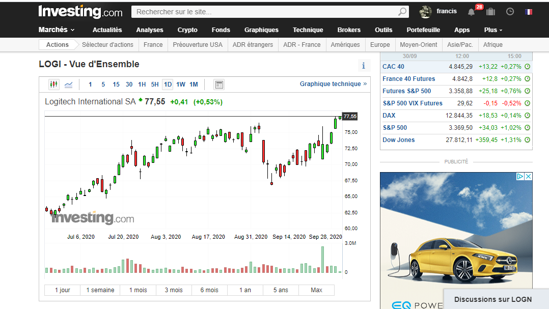Open Sélecteur d'actions tab
The height and width of the screenshot is (309, 549).
pyautogui.click(x=107, y=45)
